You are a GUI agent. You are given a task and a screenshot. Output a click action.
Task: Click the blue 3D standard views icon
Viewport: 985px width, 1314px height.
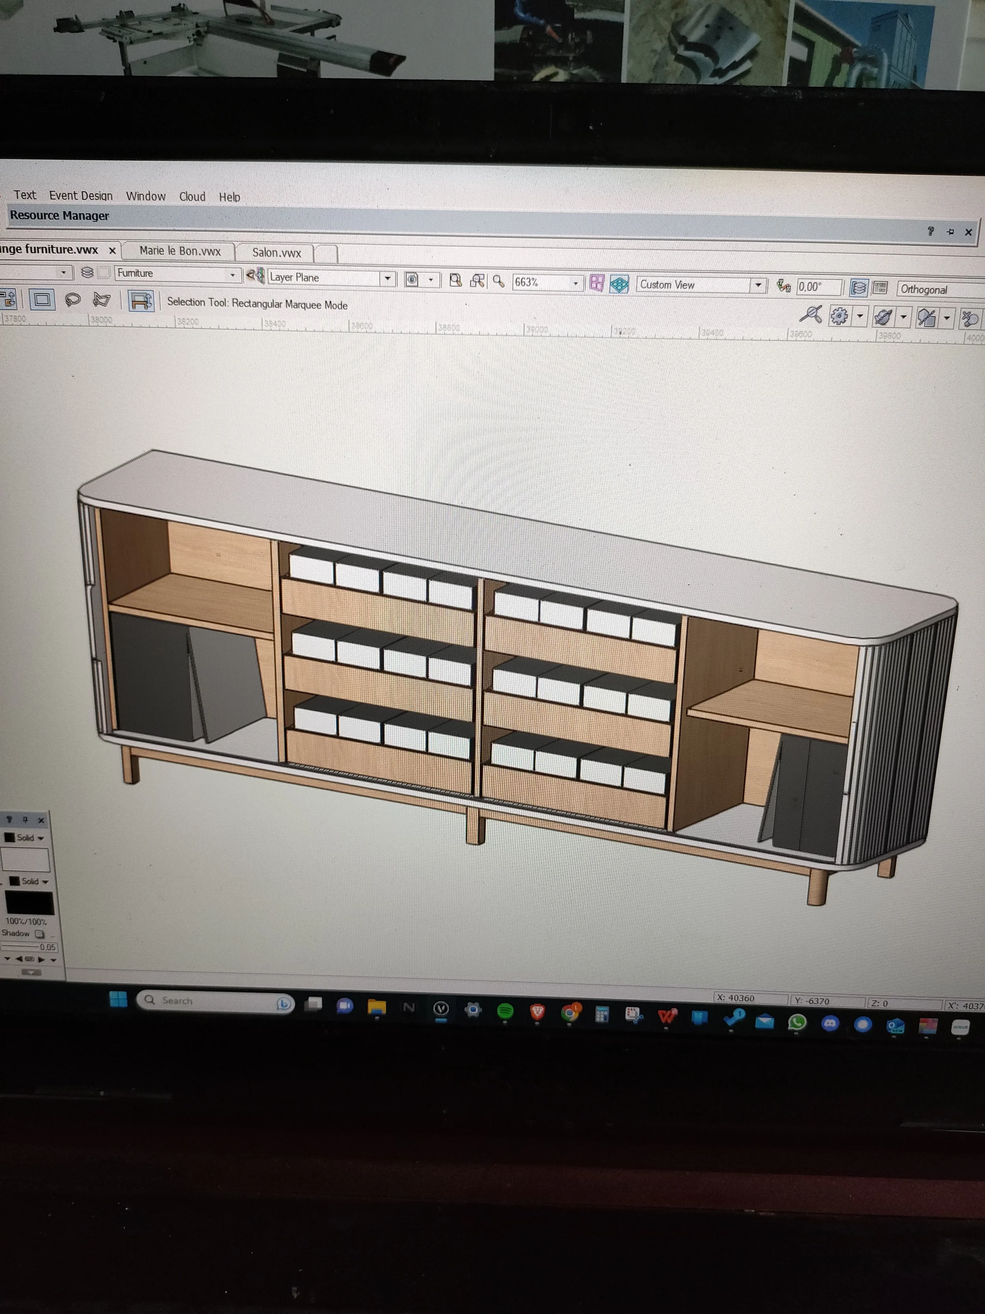coord(619,285)
